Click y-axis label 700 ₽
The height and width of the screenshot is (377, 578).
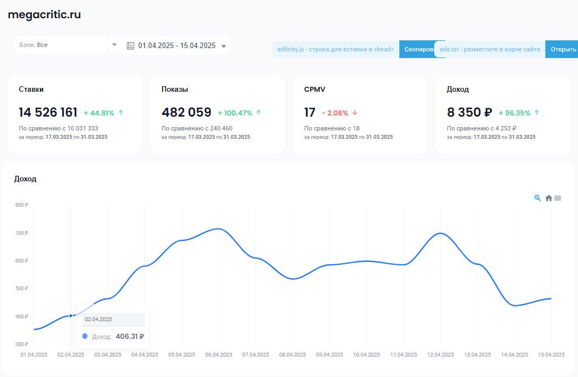pos(22,233)
